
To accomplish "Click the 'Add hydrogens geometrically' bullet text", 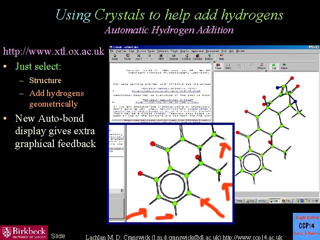I will [x=56, y=99].
